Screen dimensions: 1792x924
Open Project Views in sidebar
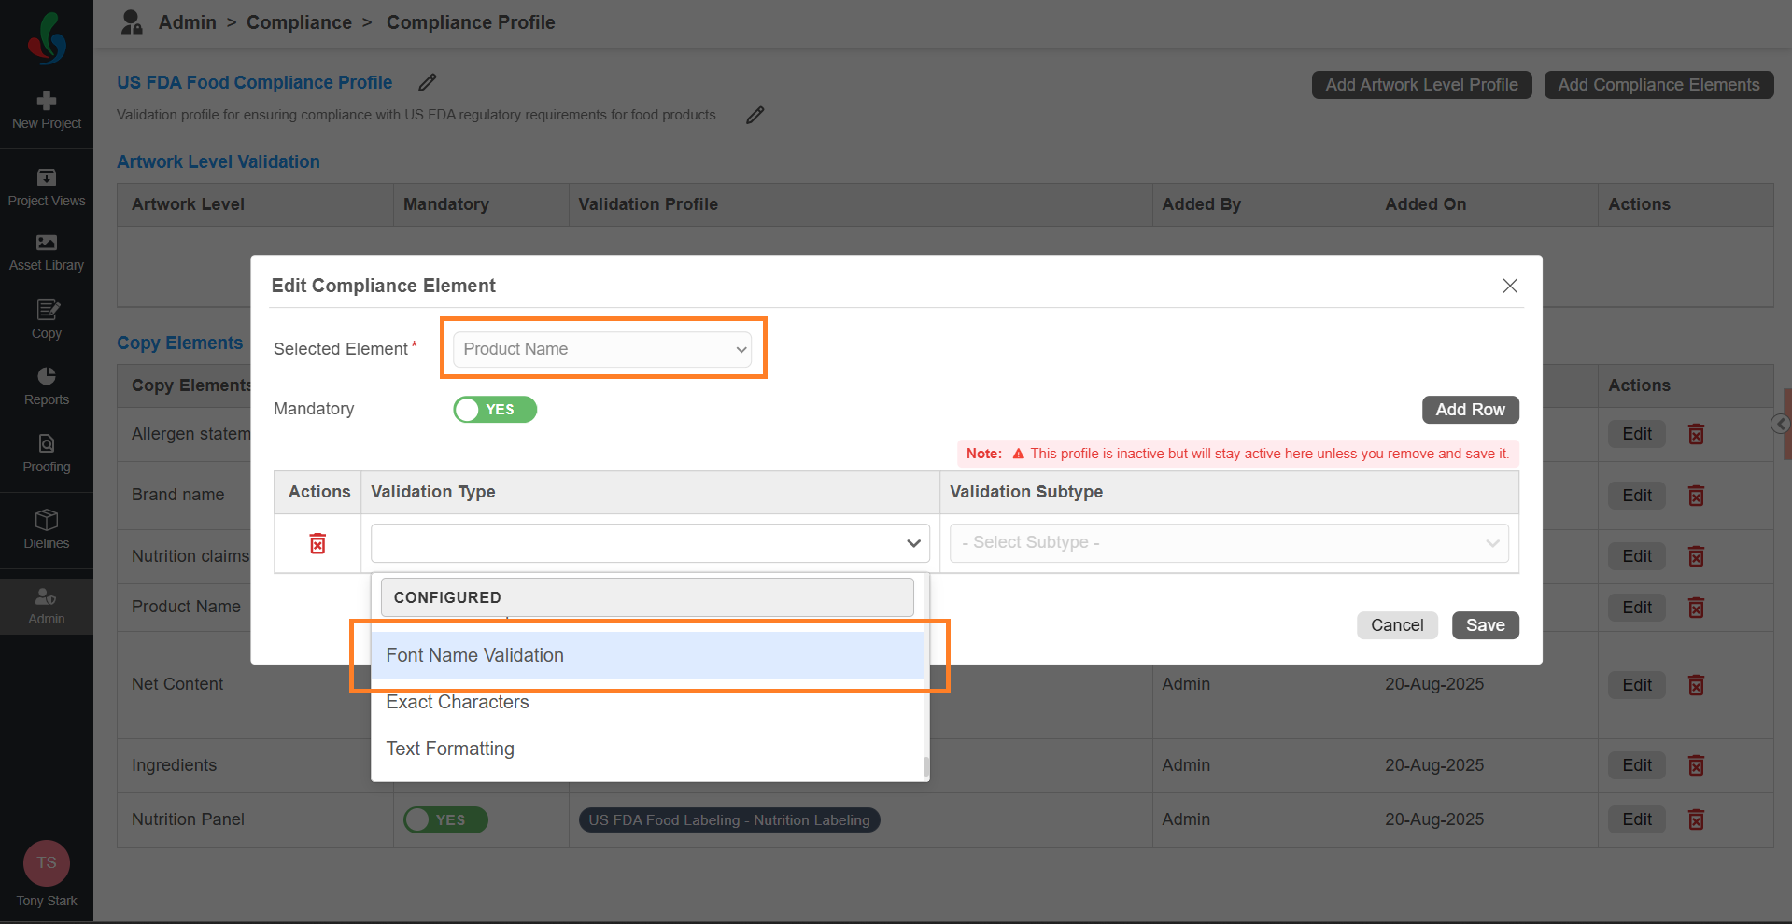tap(47, 188)
